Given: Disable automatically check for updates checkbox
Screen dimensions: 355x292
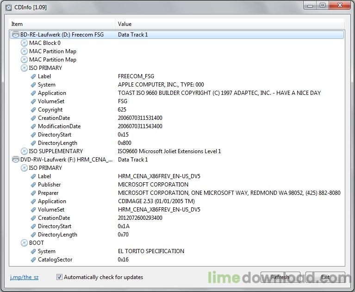Looking at the screenshot, I should point(59,277).
